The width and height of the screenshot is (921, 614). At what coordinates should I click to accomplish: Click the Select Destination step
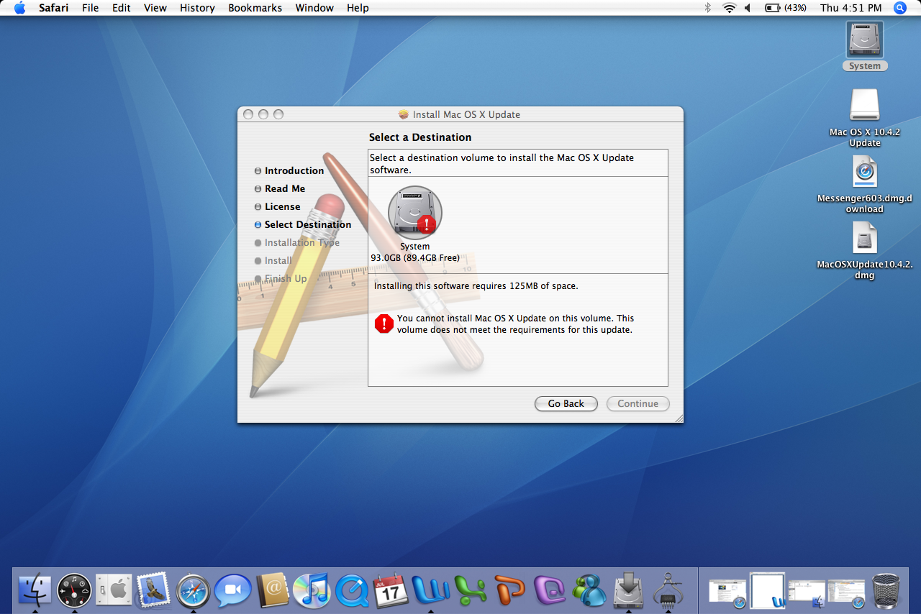click(x=303, y=225)
